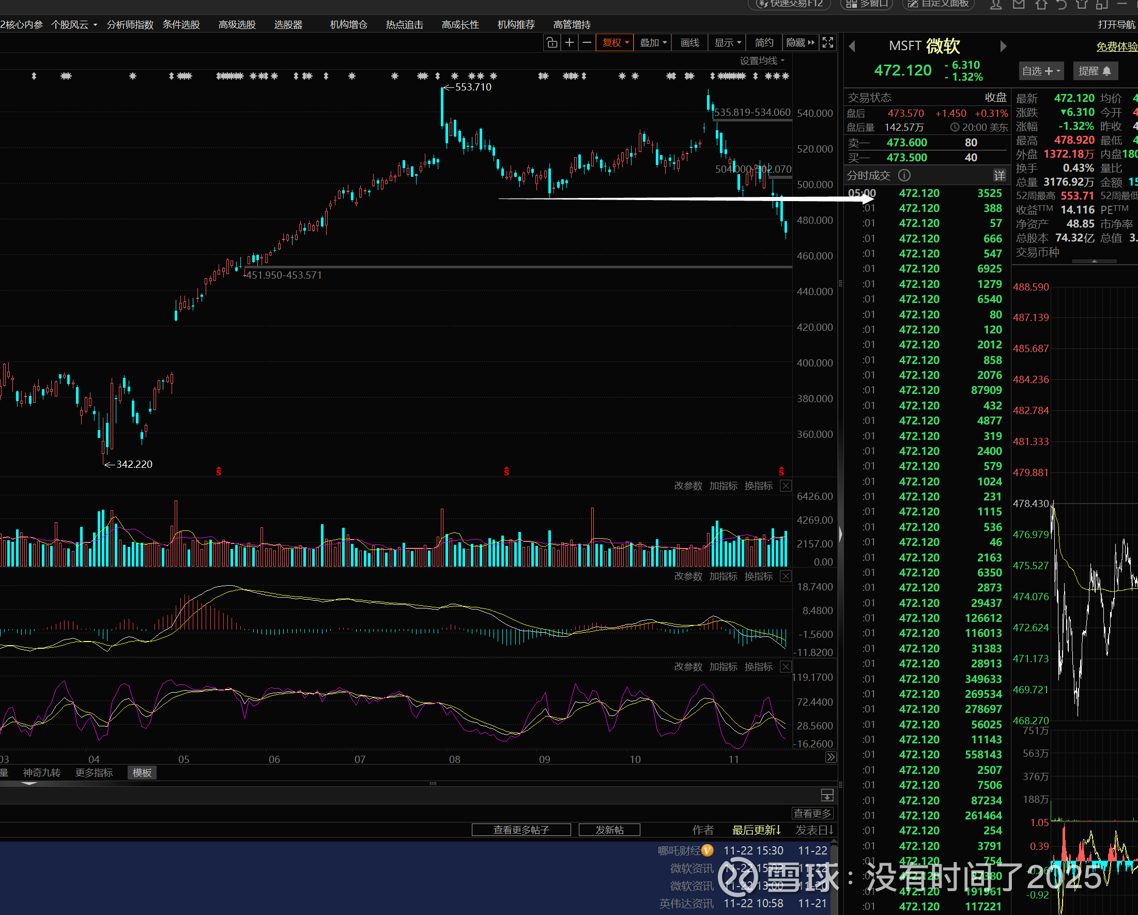Viewport: 1138px width, 915px height.
Task: Zoom out chart with minus icon
Action: pos(587,43)
